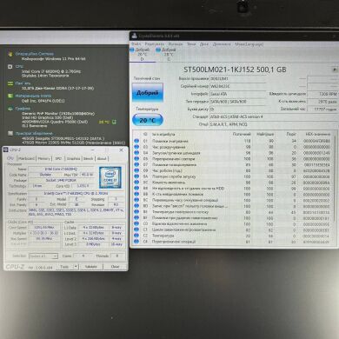Click the firmware version field in CrystalDiskInfo
Viewport: 339px width, 339px height.
[237, 78]
